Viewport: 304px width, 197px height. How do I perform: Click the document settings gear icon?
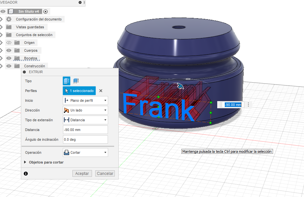[x=9, y=19]
